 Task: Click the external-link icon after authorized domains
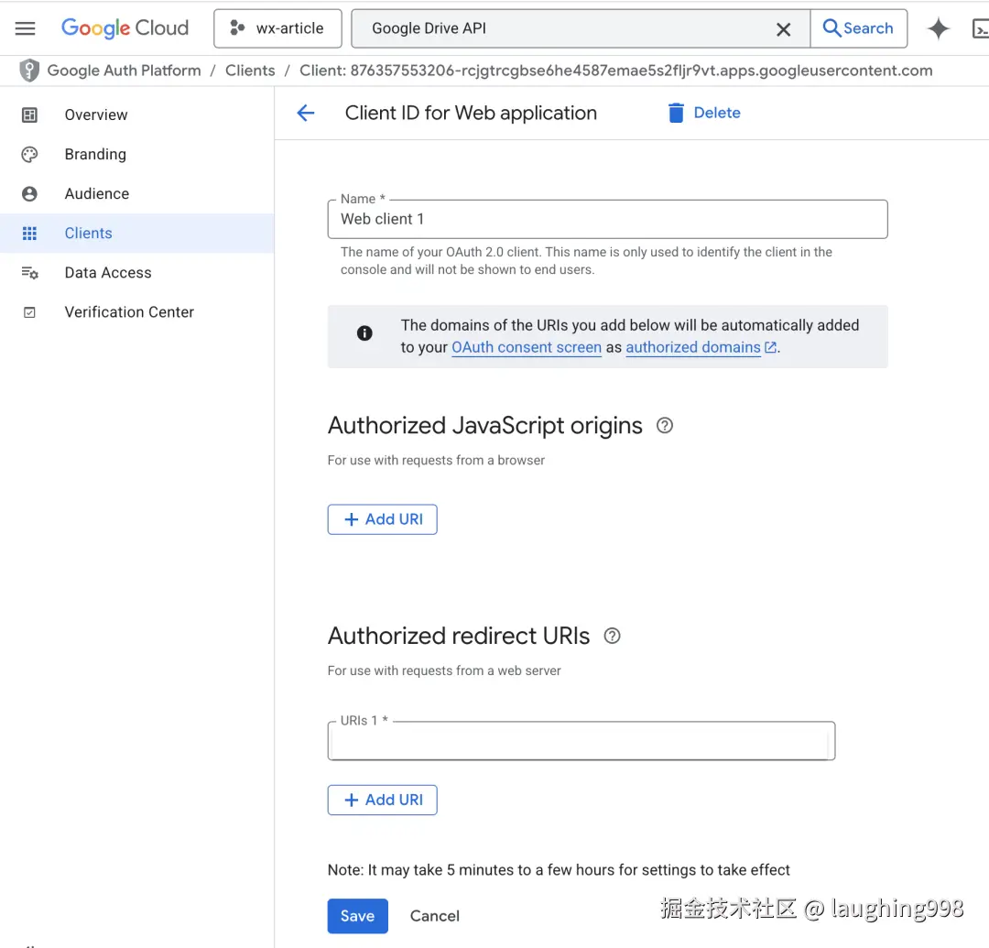pos(770,347)
